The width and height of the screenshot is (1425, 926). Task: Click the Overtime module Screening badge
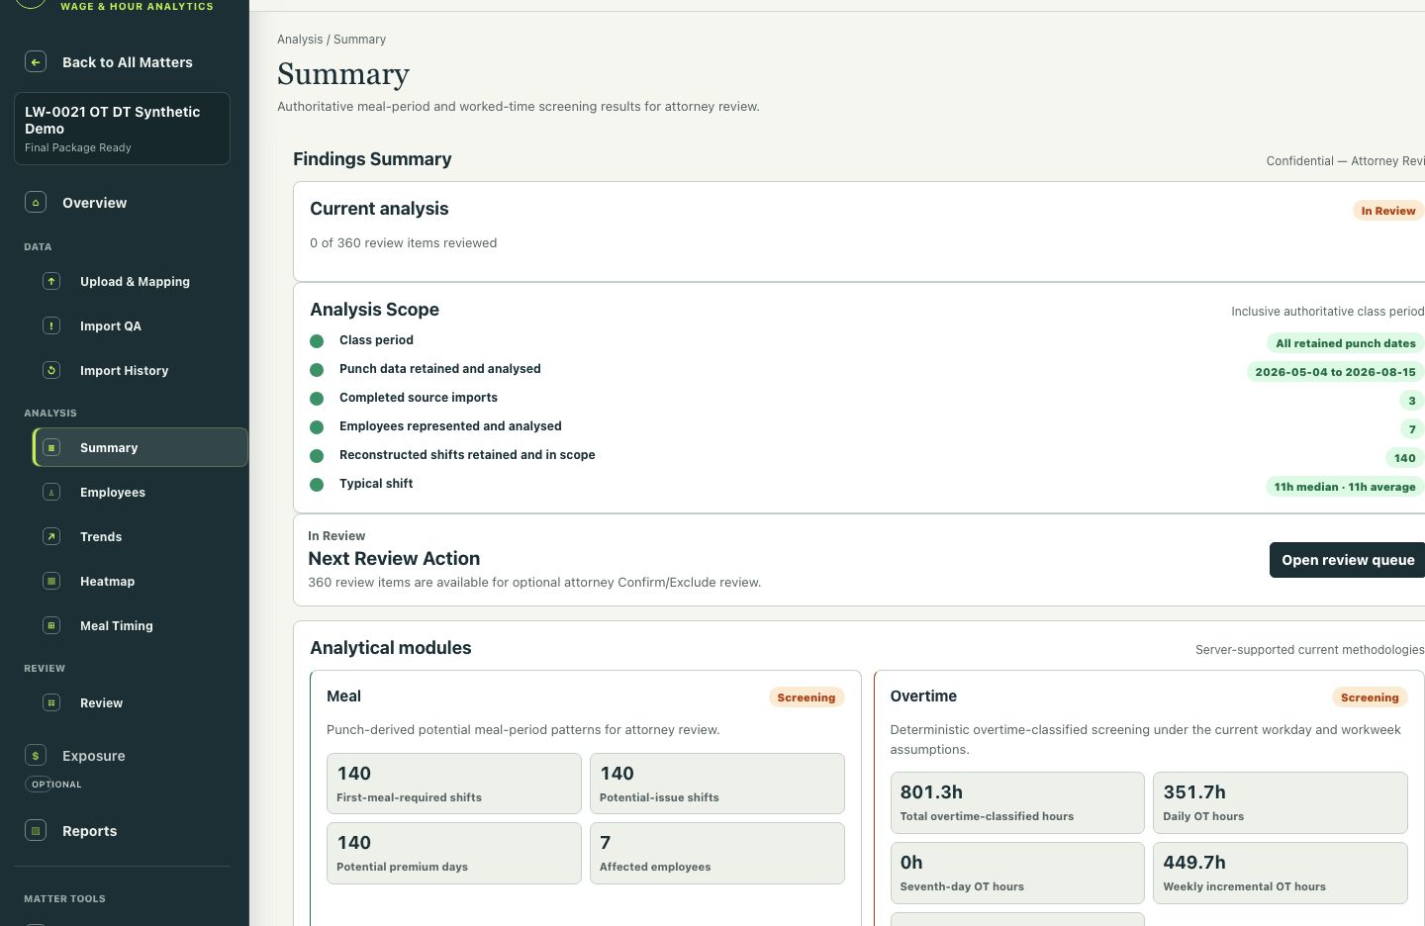[1370, 697]
